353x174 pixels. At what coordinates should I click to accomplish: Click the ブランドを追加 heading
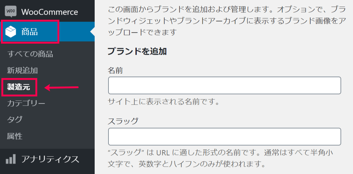point(137,52)
